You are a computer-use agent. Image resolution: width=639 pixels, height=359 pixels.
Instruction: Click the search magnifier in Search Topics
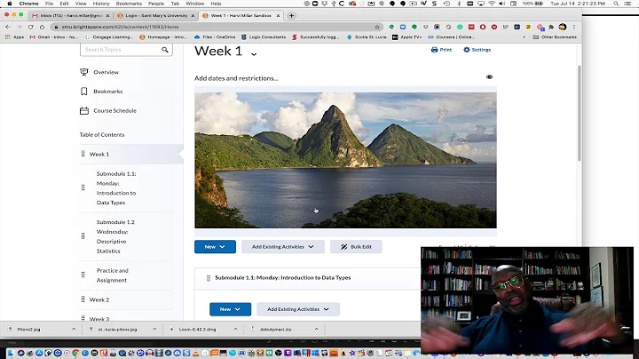[165, 50]
